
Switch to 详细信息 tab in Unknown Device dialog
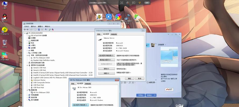[114, 35]
